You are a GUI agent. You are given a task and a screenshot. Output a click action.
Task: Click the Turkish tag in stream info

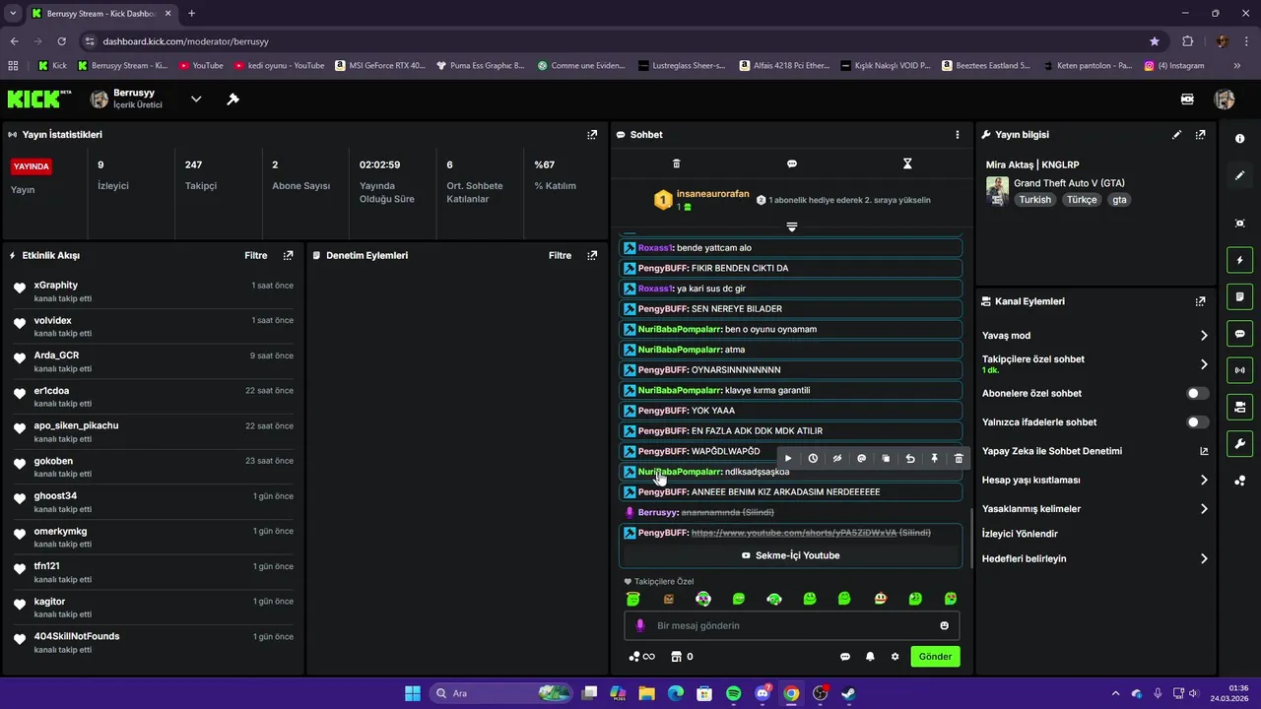tap(1035, 200)
